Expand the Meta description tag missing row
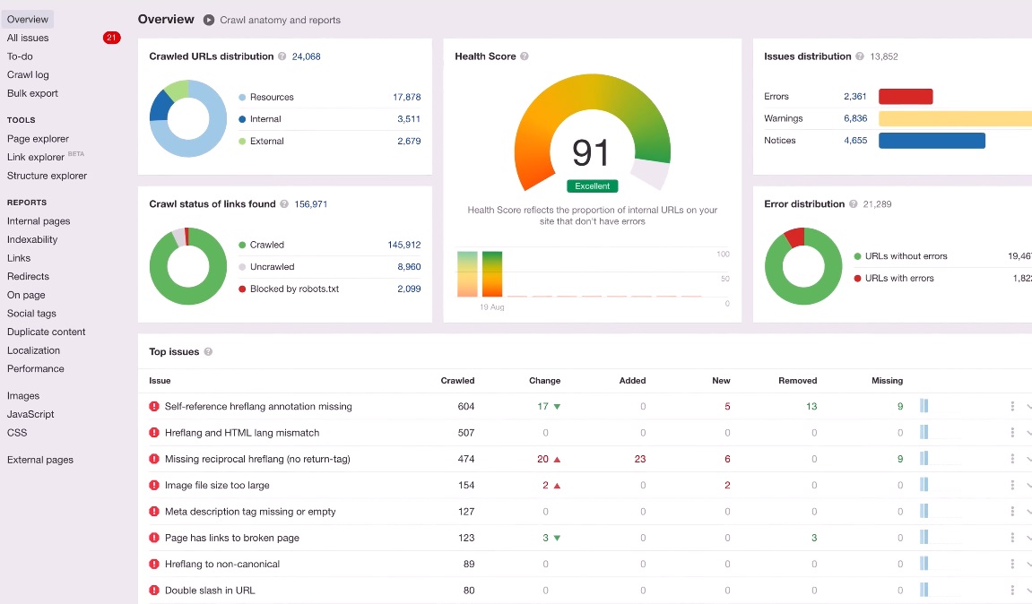Screen dimensions: 1032x604 tap(1028, 512)
